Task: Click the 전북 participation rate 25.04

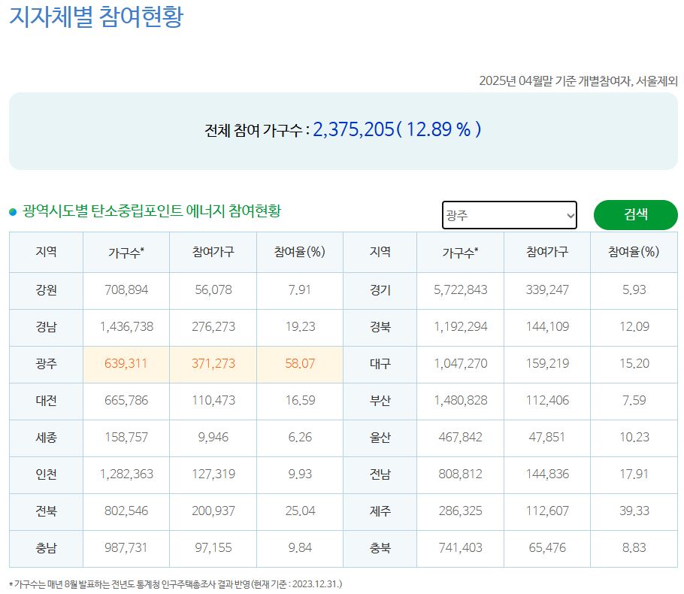Action: click(x=299, y=511)
